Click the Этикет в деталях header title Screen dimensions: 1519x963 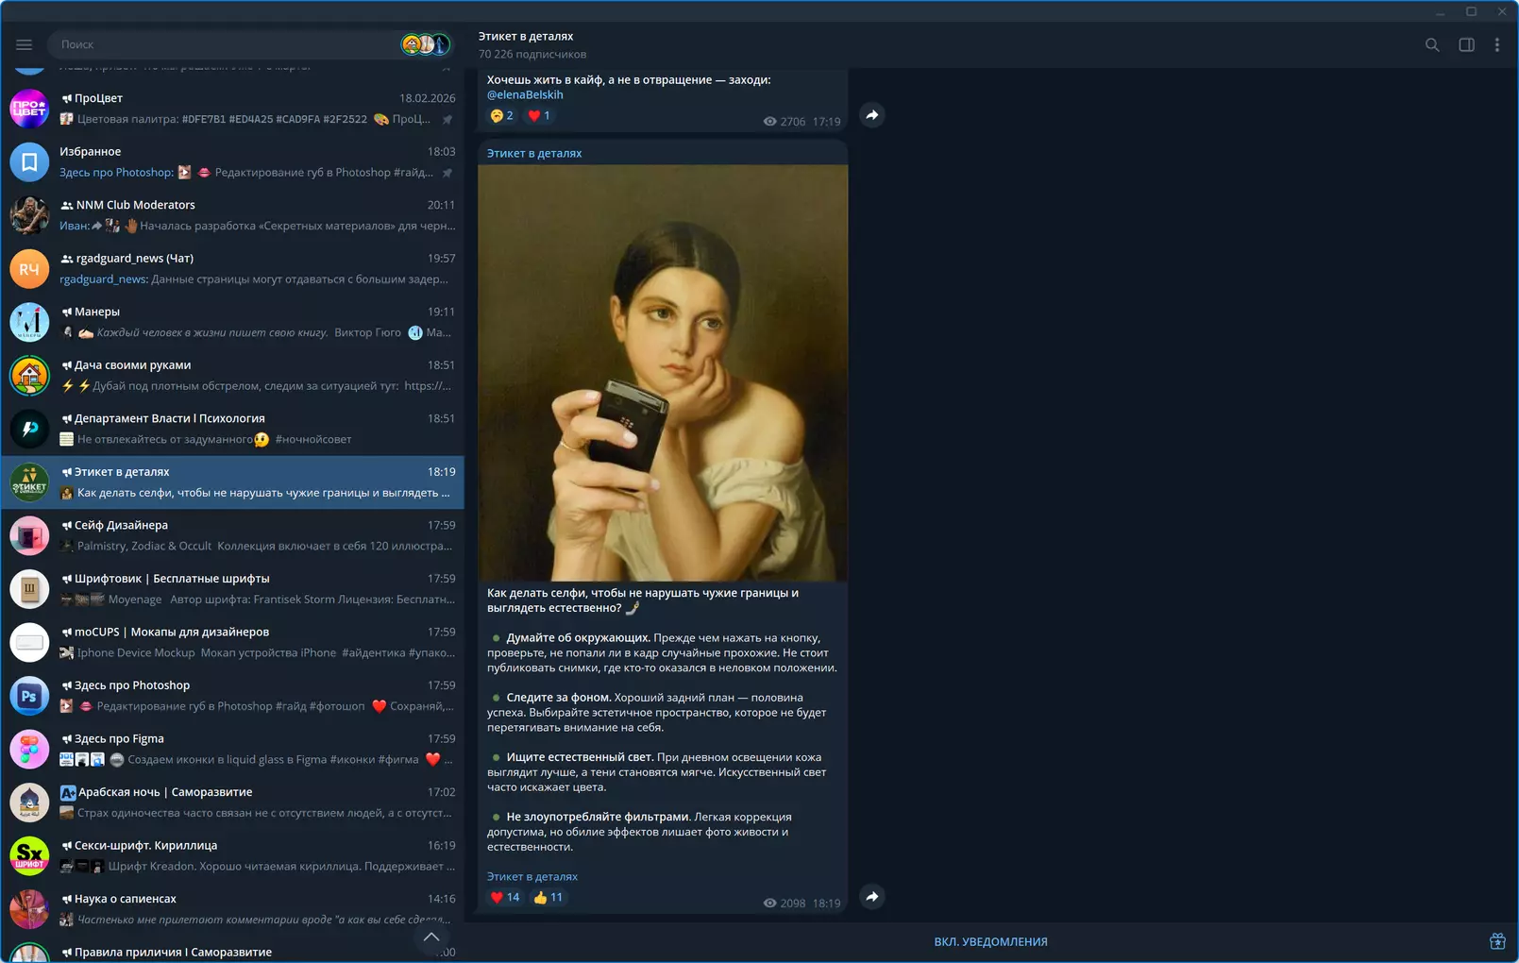point(526,36)
